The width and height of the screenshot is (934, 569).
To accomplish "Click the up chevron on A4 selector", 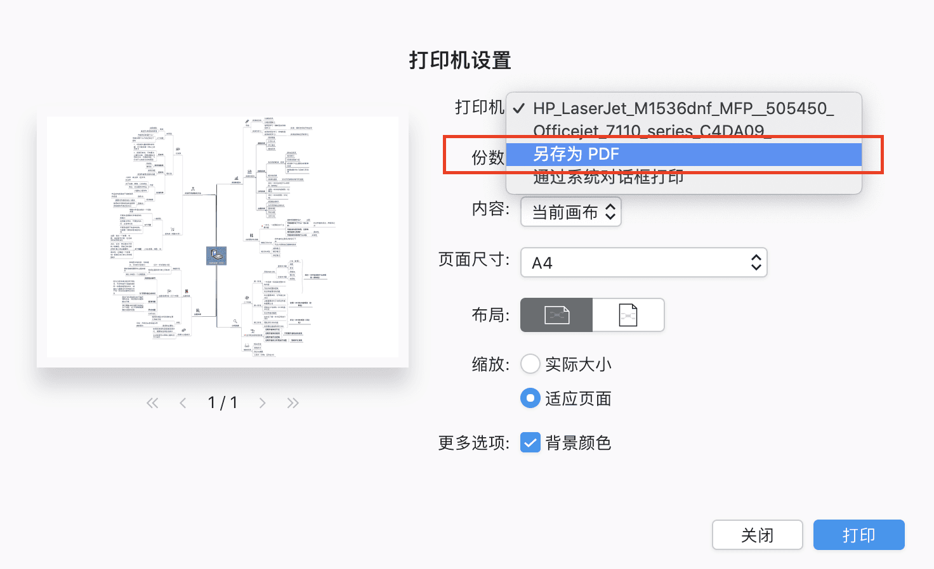I will (x=756, y=258).
